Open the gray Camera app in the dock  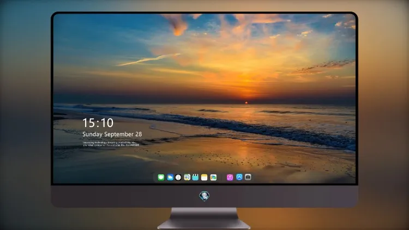coord(248,177)
